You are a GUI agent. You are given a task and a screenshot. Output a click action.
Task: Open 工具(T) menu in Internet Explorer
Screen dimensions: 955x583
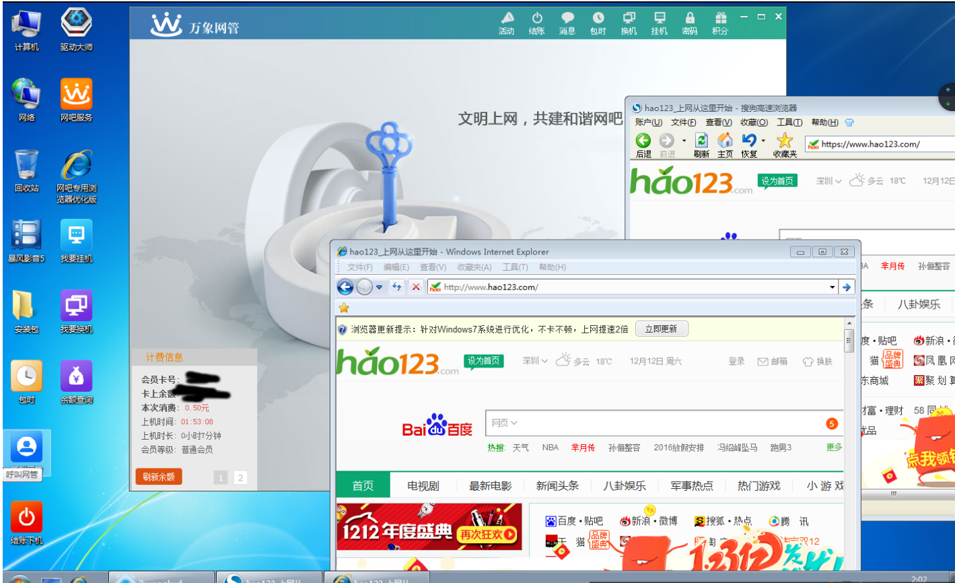click(515, 267)
